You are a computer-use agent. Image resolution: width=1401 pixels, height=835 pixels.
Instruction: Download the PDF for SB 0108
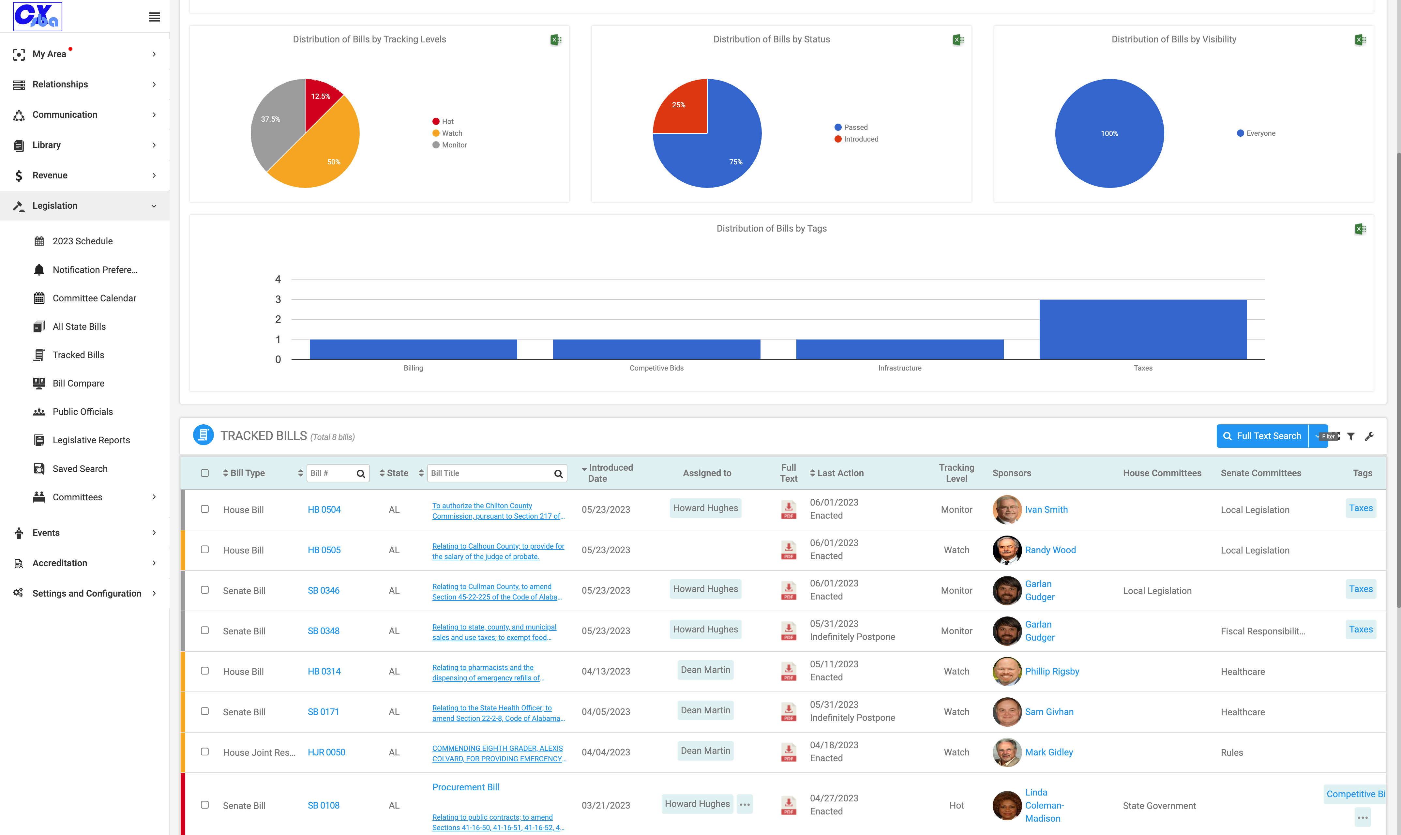789,806
